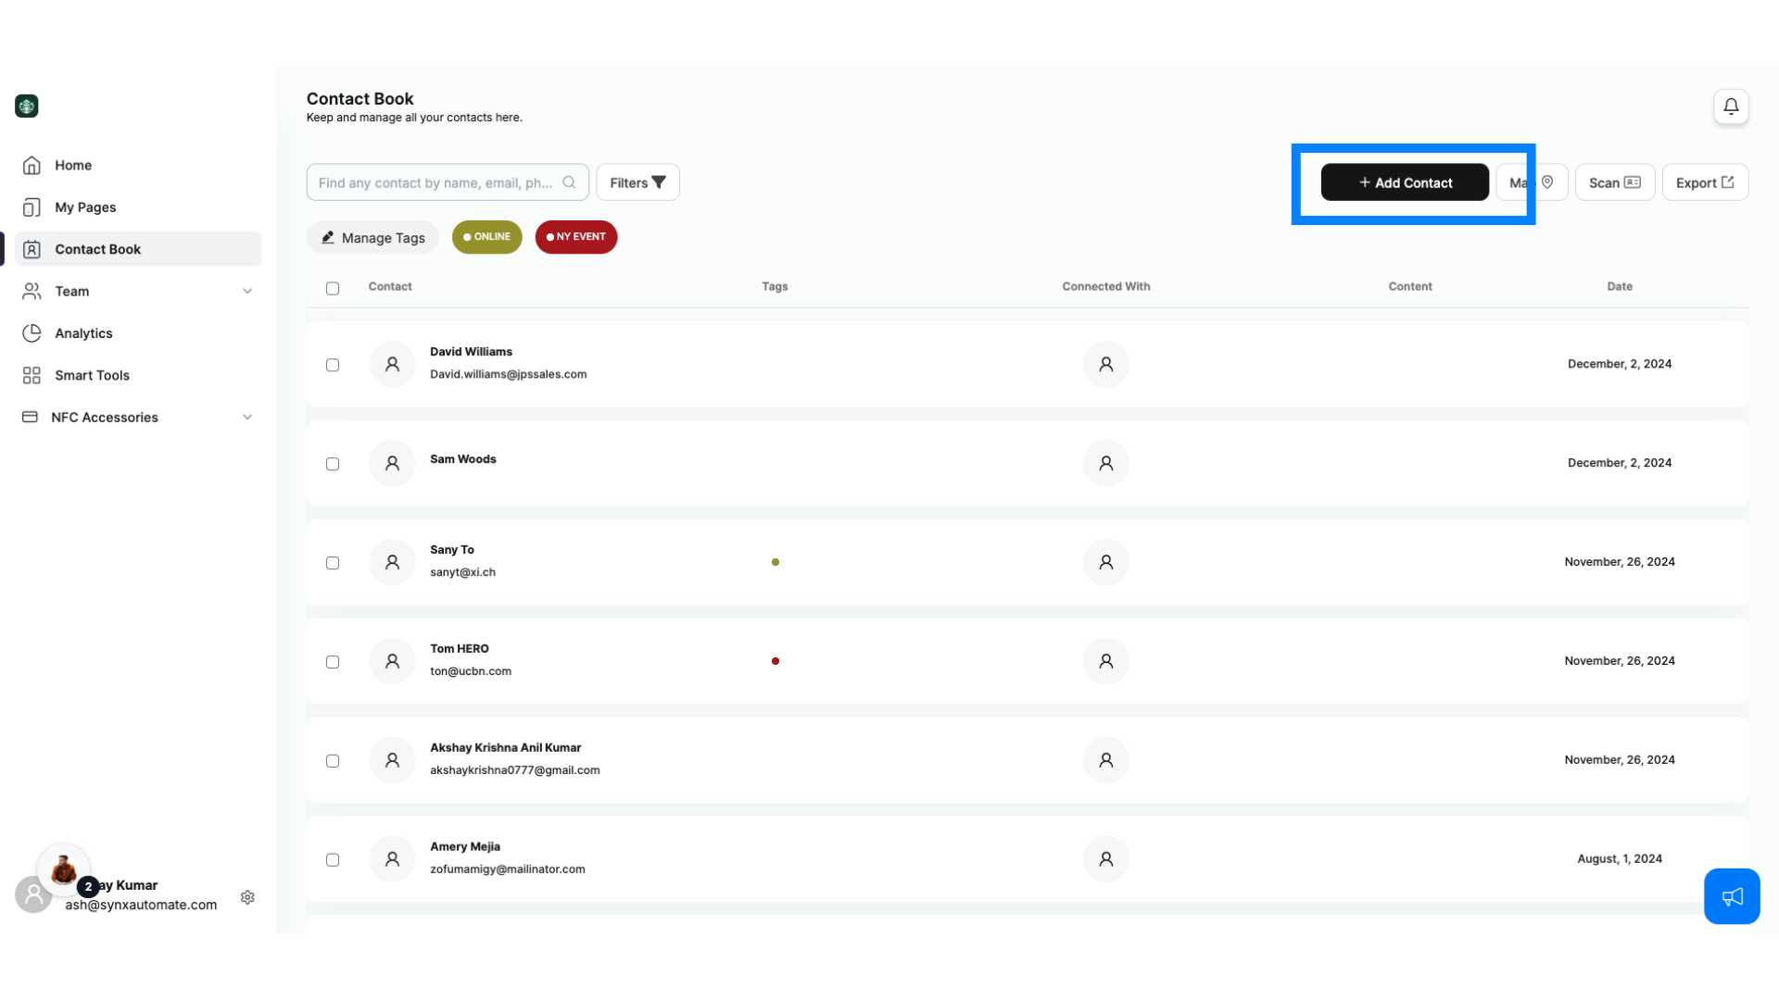This screenshot has width=1779, height=1000.
Task: Toggle checkbox for David Williams
Action: click(x=333, y=364)
